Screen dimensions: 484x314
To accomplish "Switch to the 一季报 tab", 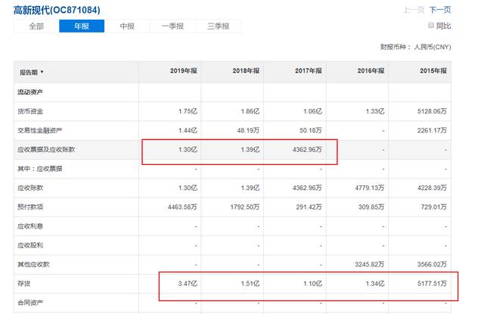I will 173,26.
